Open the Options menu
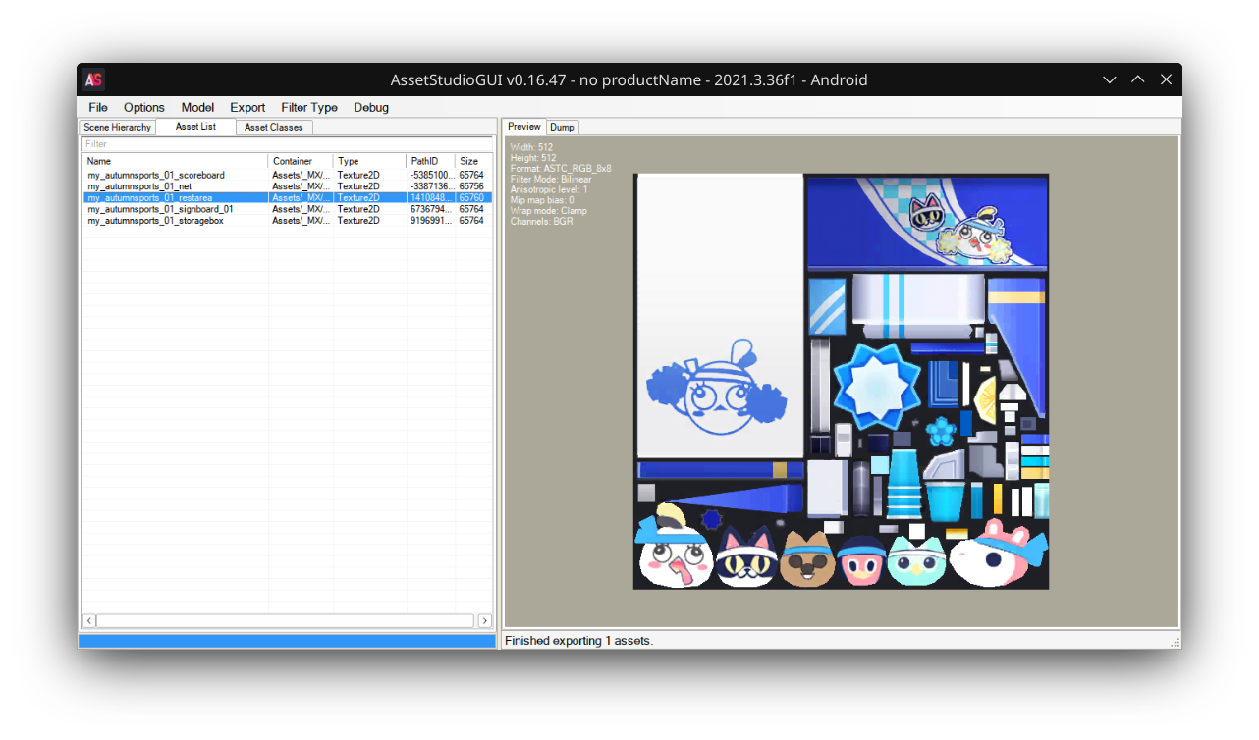Image resolution: width=1259 pixels, height=740 pixels. [x=144, y=108]
